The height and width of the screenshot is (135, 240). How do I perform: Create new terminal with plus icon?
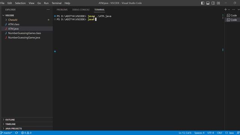point(225,9)
